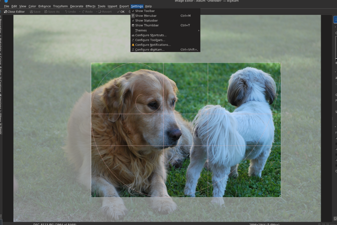Click the Configure Shortcuts keyboard icon

click(133, 35)
